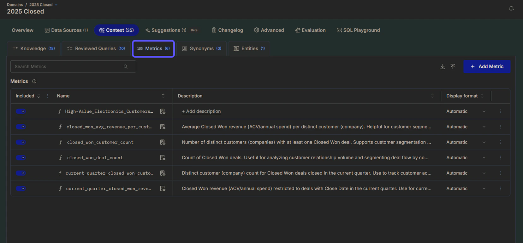
Task: Sort by Included column
Action: coord(39,96)
